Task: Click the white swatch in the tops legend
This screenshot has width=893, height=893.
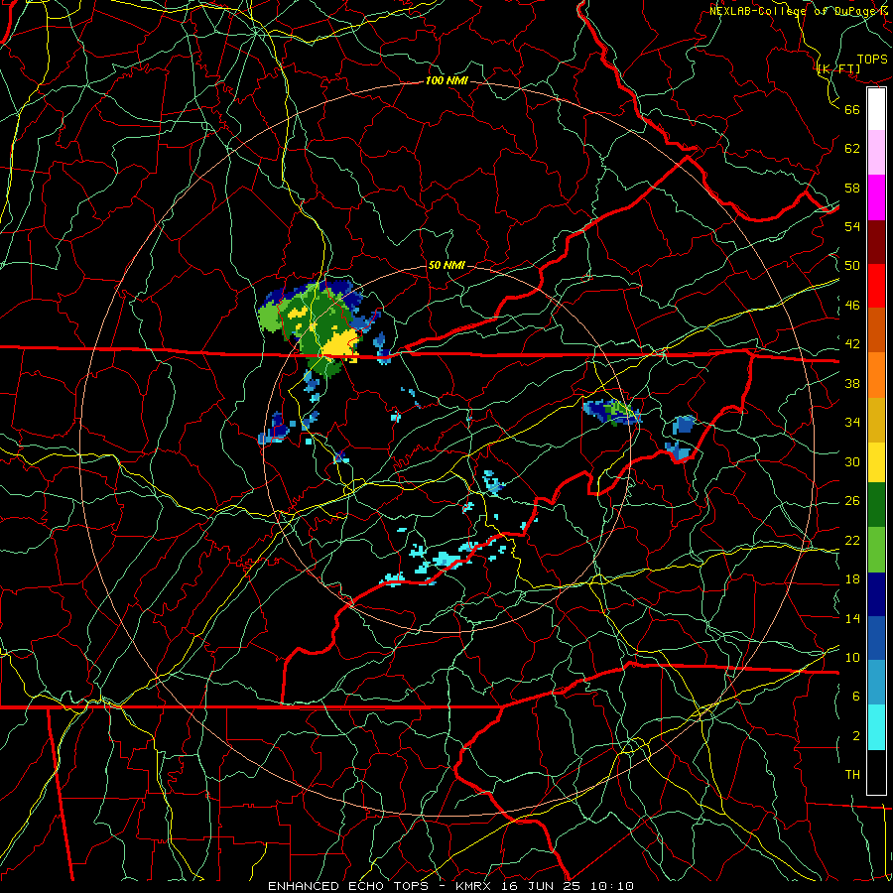Action: point(876,109)
